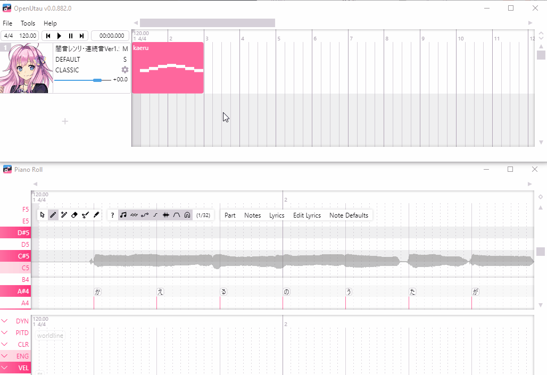Open the question mark help tips
The image size is (547, 375).
coord(112,215)
